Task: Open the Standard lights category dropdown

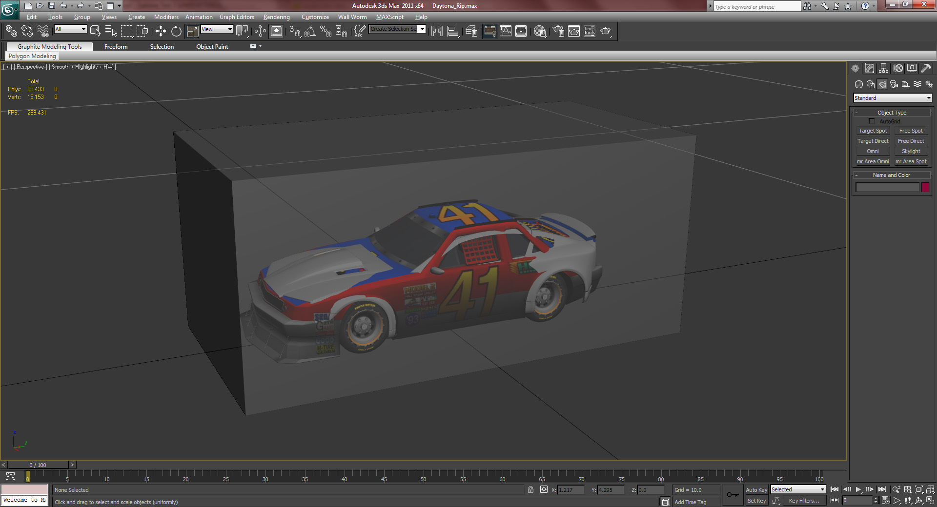Action: [x=893, y=98]
